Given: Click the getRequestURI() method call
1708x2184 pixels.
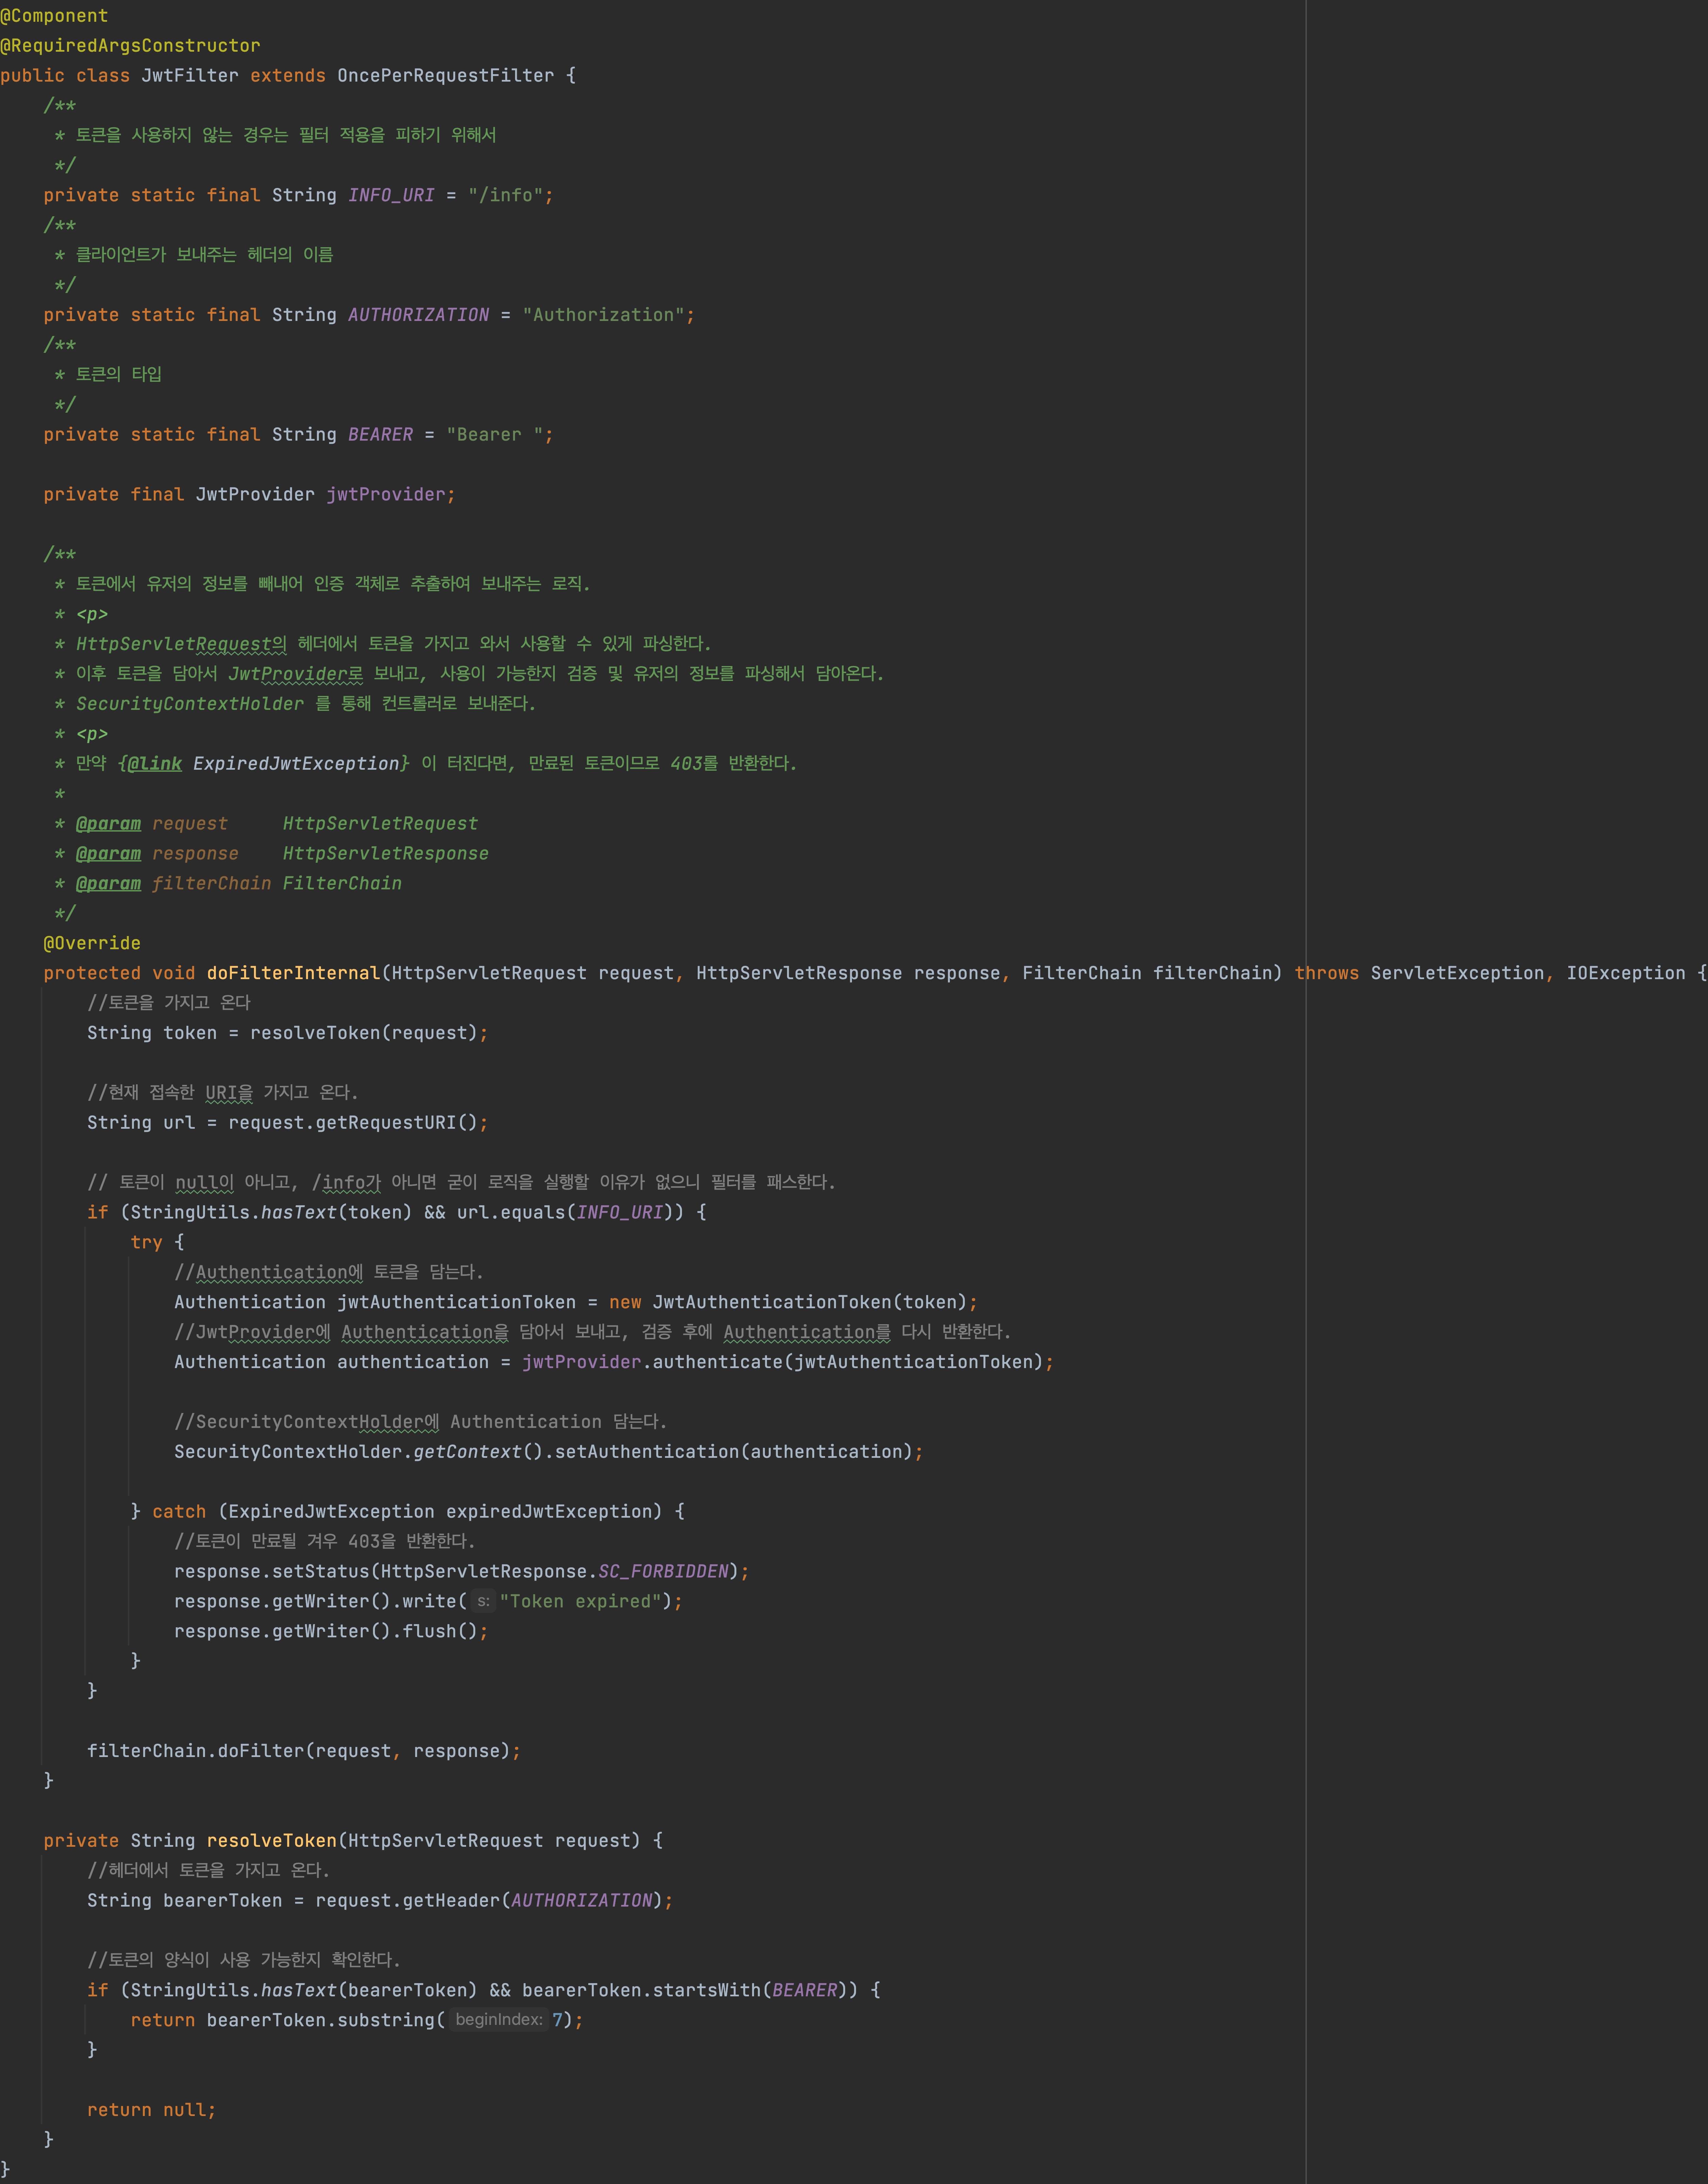Looking at the screenshot, I should [x=397, y=1123].
